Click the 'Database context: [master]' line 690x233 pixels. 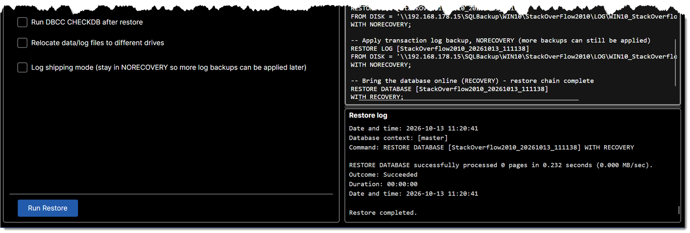(x=398, y=138)
